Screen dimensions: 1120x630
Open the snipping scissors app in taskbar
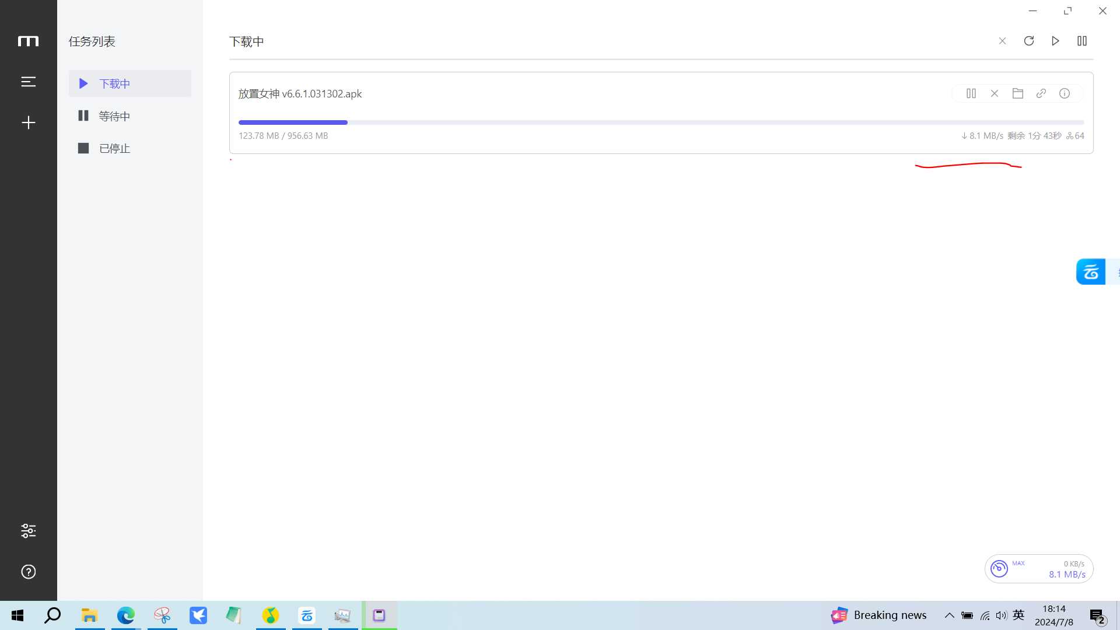(162, 615)
